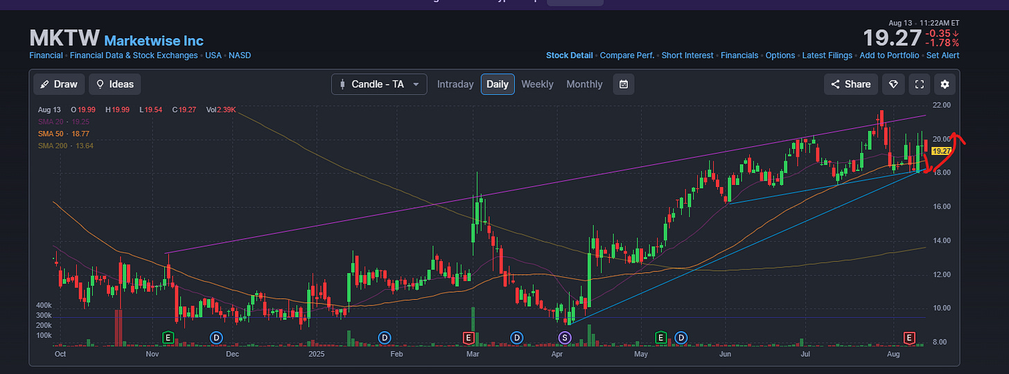
Task: Open chart settings gear icon
Action: tap(945, 84)
